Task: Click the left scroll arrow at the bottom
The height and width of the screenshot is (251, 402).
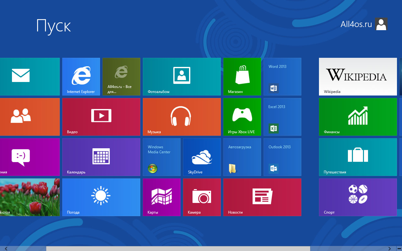Action: pyautogui.click(x=6, y=248)
